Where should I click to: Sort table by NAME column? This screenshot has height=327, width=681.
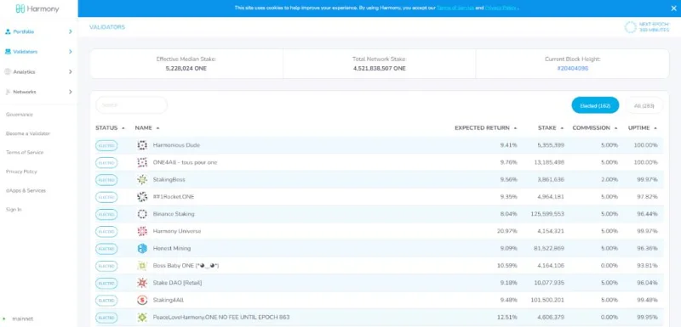[x=147, y=128]
